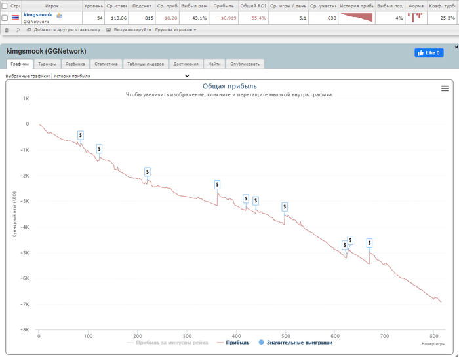Switch to the Таблицы лидеров tab
This screenshot has width=459, height=357.
pyautogui.click(x=146, y=64)
